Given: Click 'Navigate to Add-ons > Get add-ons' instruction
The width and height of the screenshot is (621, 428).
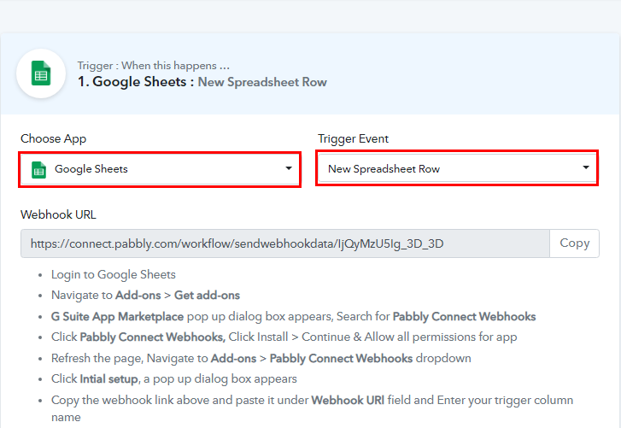Looking at the screenshot, I should click(145, 296).
